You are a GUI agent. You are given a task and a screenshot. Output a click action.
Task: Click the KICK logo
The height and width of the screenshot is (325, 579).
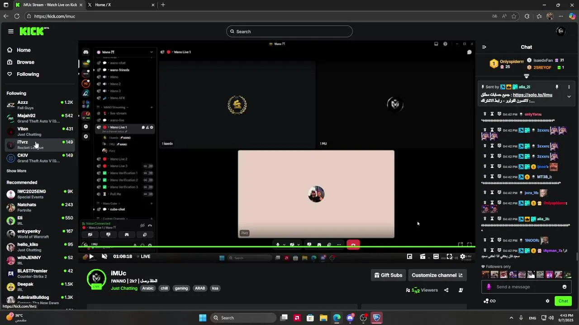34,31
